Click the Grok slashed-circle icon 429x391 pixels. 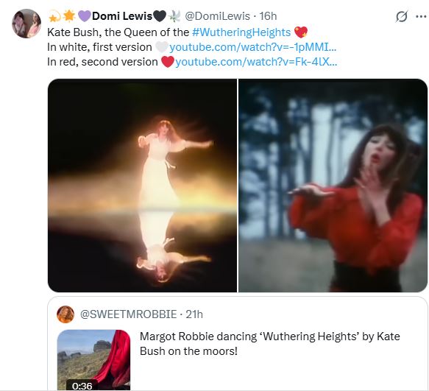point(401,16)
